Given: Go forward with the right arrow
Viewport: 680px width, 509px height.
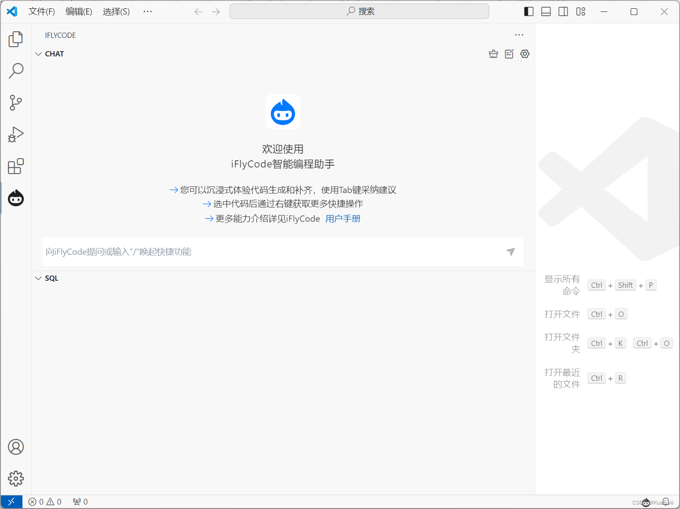Looking at the screenshot, I should 216,11.
